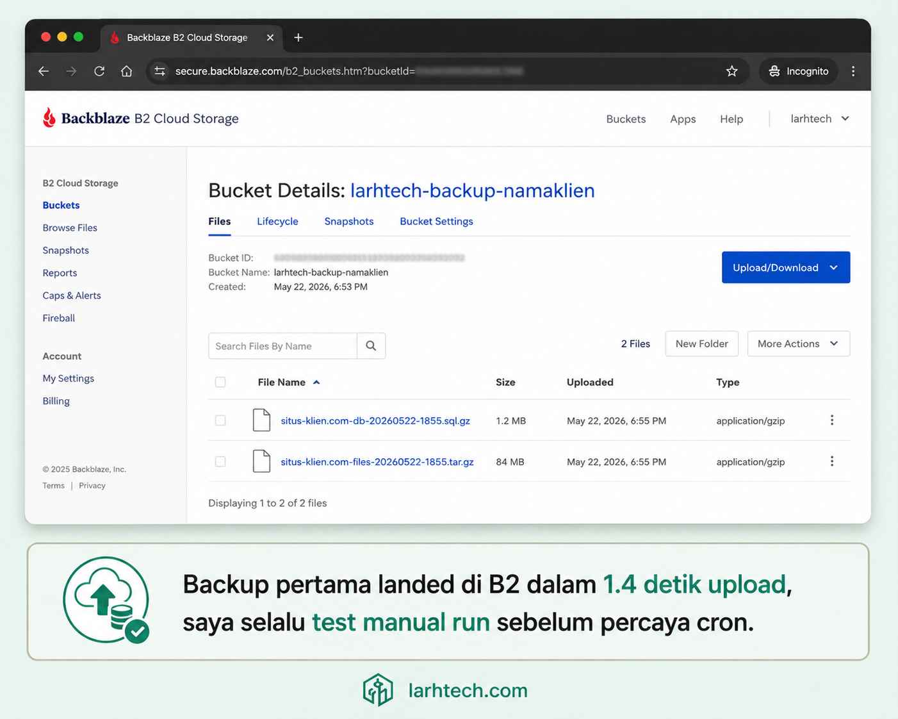Close the Backblaze B2 tab
This screenshot has width=898, height=719.
pyautogui.click(x=270, y=38)
